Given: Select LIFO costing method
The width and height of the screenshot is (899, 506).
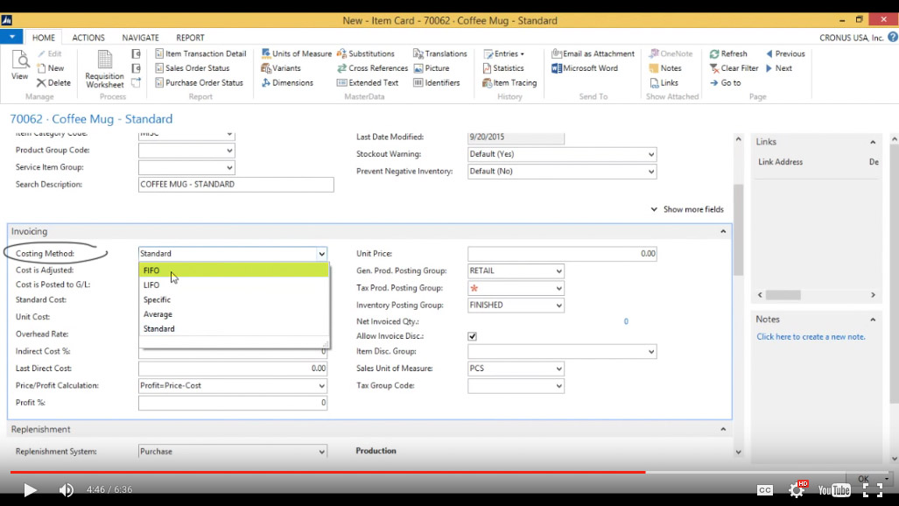Looking at the screenshot, I should (234, 285).
